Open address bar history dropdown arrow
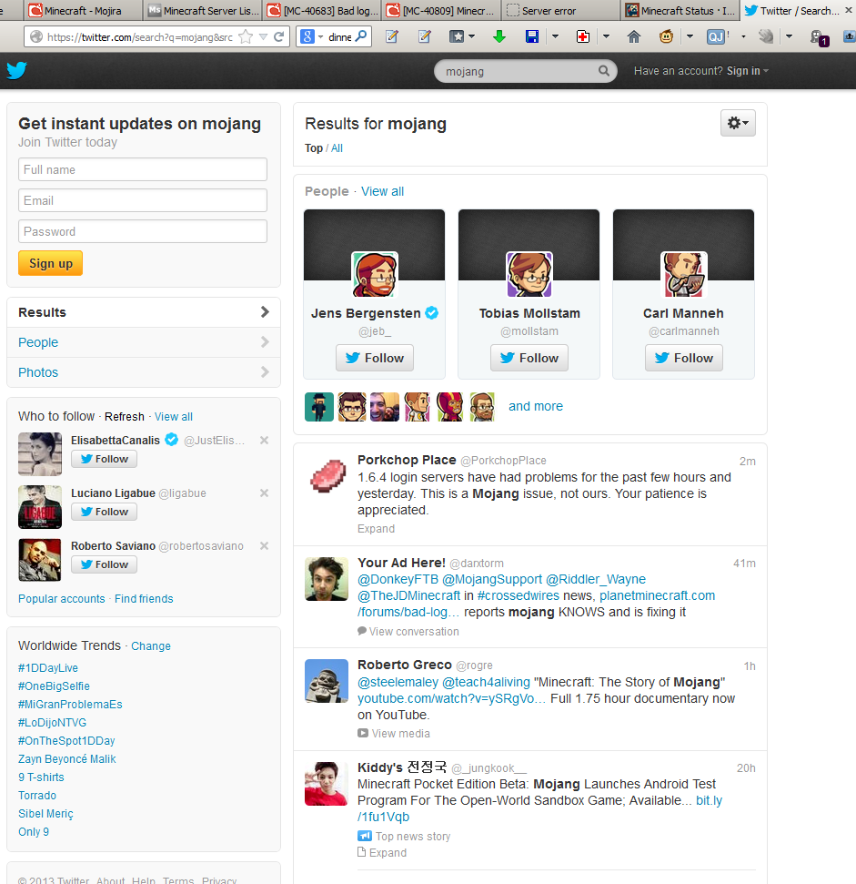Image resolution: width=856 pixels, height=884 pixels. point(263,37)
